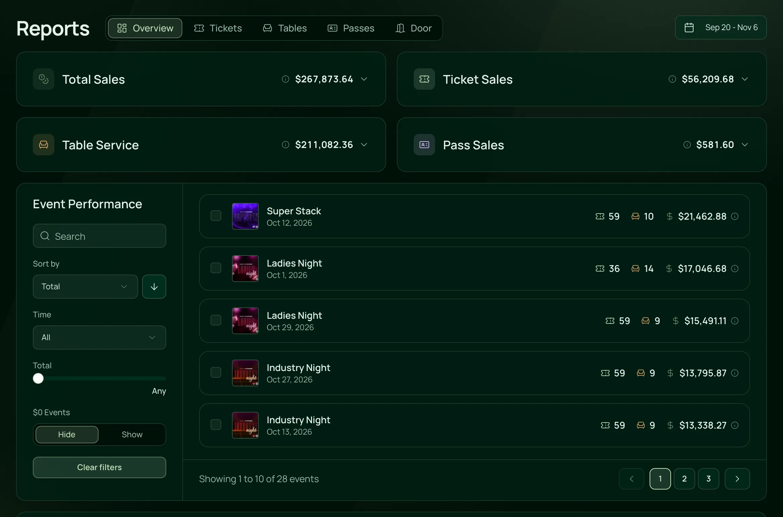Viewport: 783px width, 517px height.
Task: Click next page arrow button
Action: (737, 479)
